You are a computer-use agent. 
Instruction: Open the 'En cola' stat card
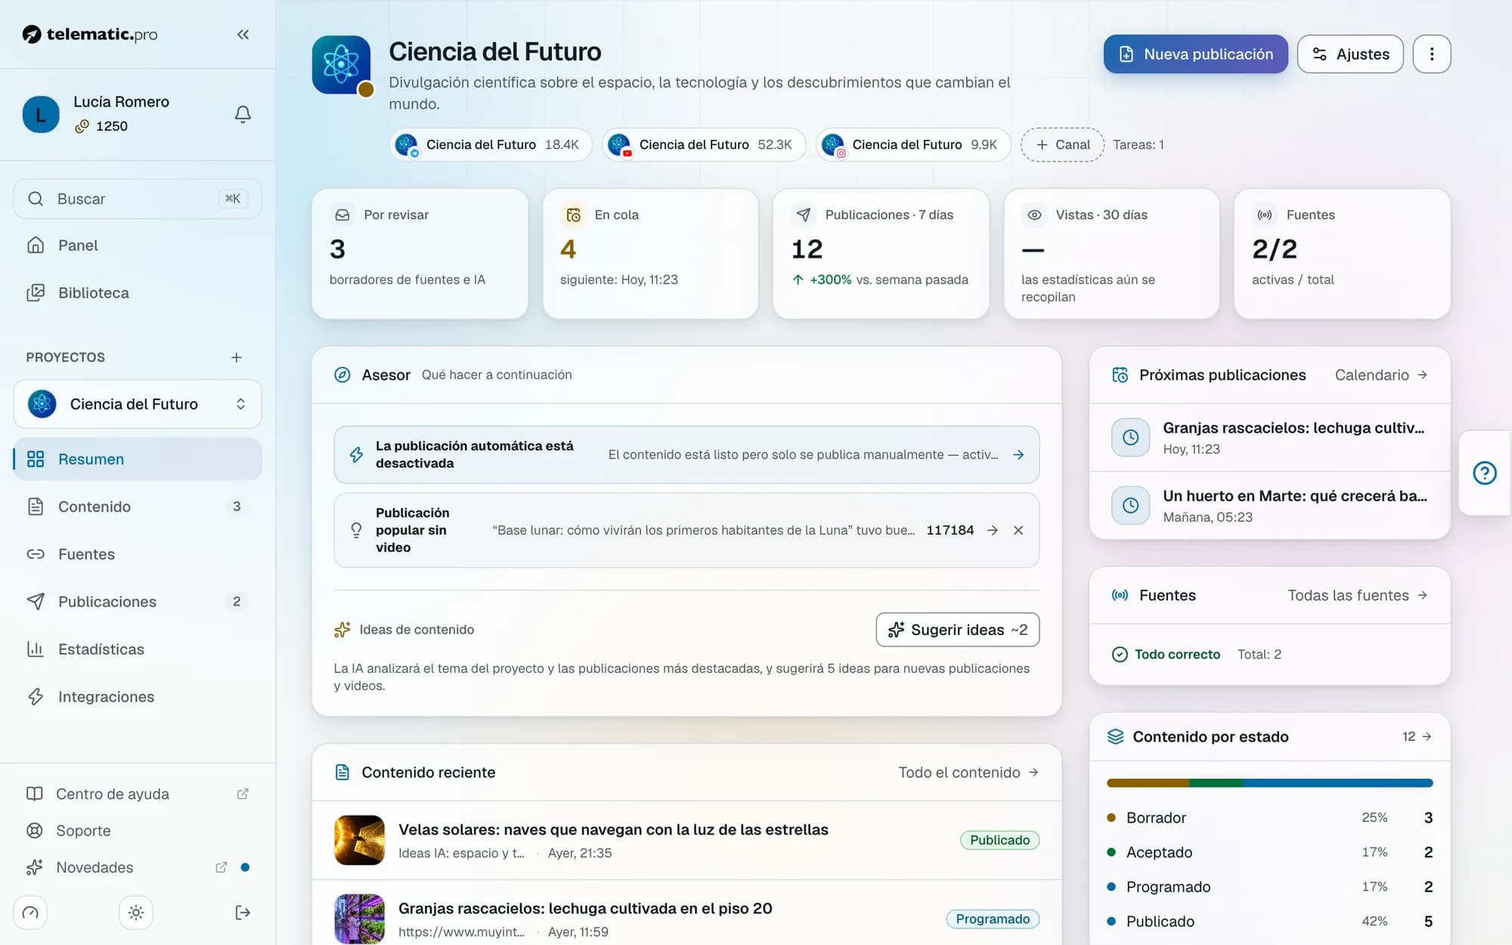[650, 253]
